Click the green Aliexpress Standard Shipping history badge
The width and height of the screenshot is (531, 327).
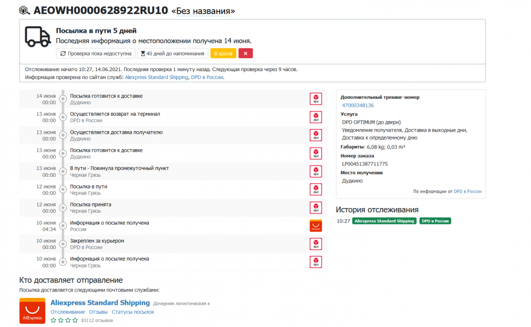384,221
